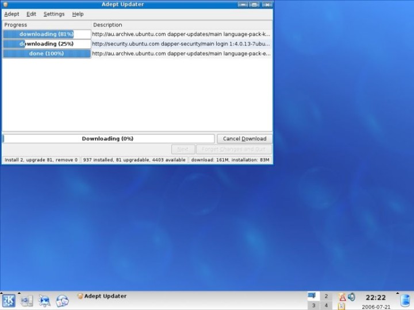Switch to virtual desktop 4
This screenshot has width=414, height=310.
(326, 305)
